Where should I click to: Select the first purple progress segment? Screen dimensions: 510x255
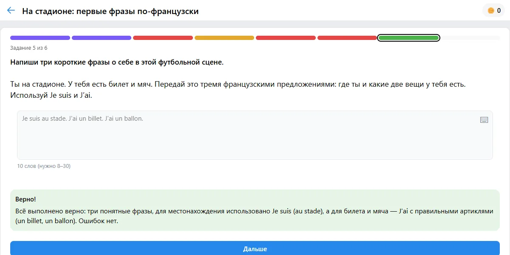pyautogui.click(x=40, y=38)
